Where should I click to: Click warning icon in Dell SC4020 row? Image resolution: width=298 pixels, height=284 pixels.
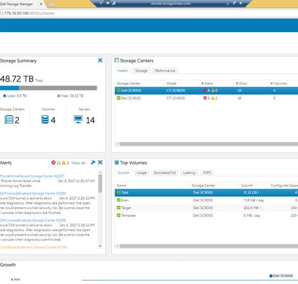pos(213,98)
